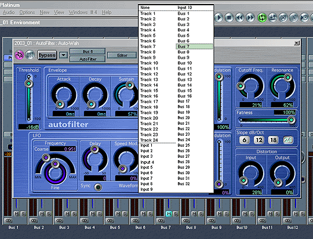The width and height of the screenshot is (313, 239).
Task: Click the Distortion Output knob
Action: [282, 173]
